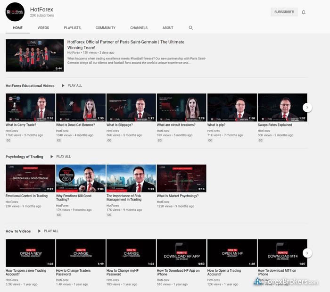Click the 23K subscribers count text

tap(41, 16)
